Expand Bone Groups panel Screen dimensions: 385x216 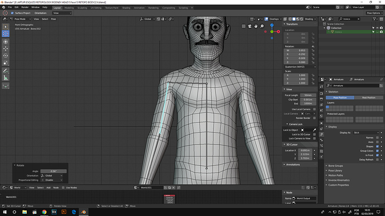click(x=335, y=166)
